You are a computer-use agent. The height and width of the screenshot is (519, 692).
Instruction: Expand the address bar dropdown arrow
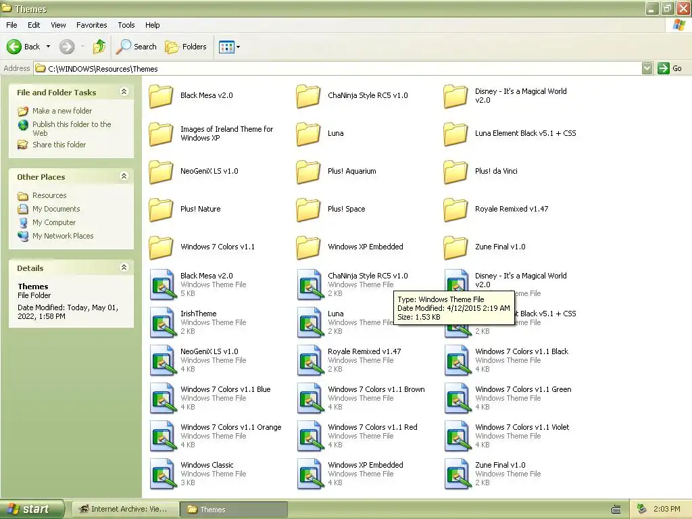(647, 68)
